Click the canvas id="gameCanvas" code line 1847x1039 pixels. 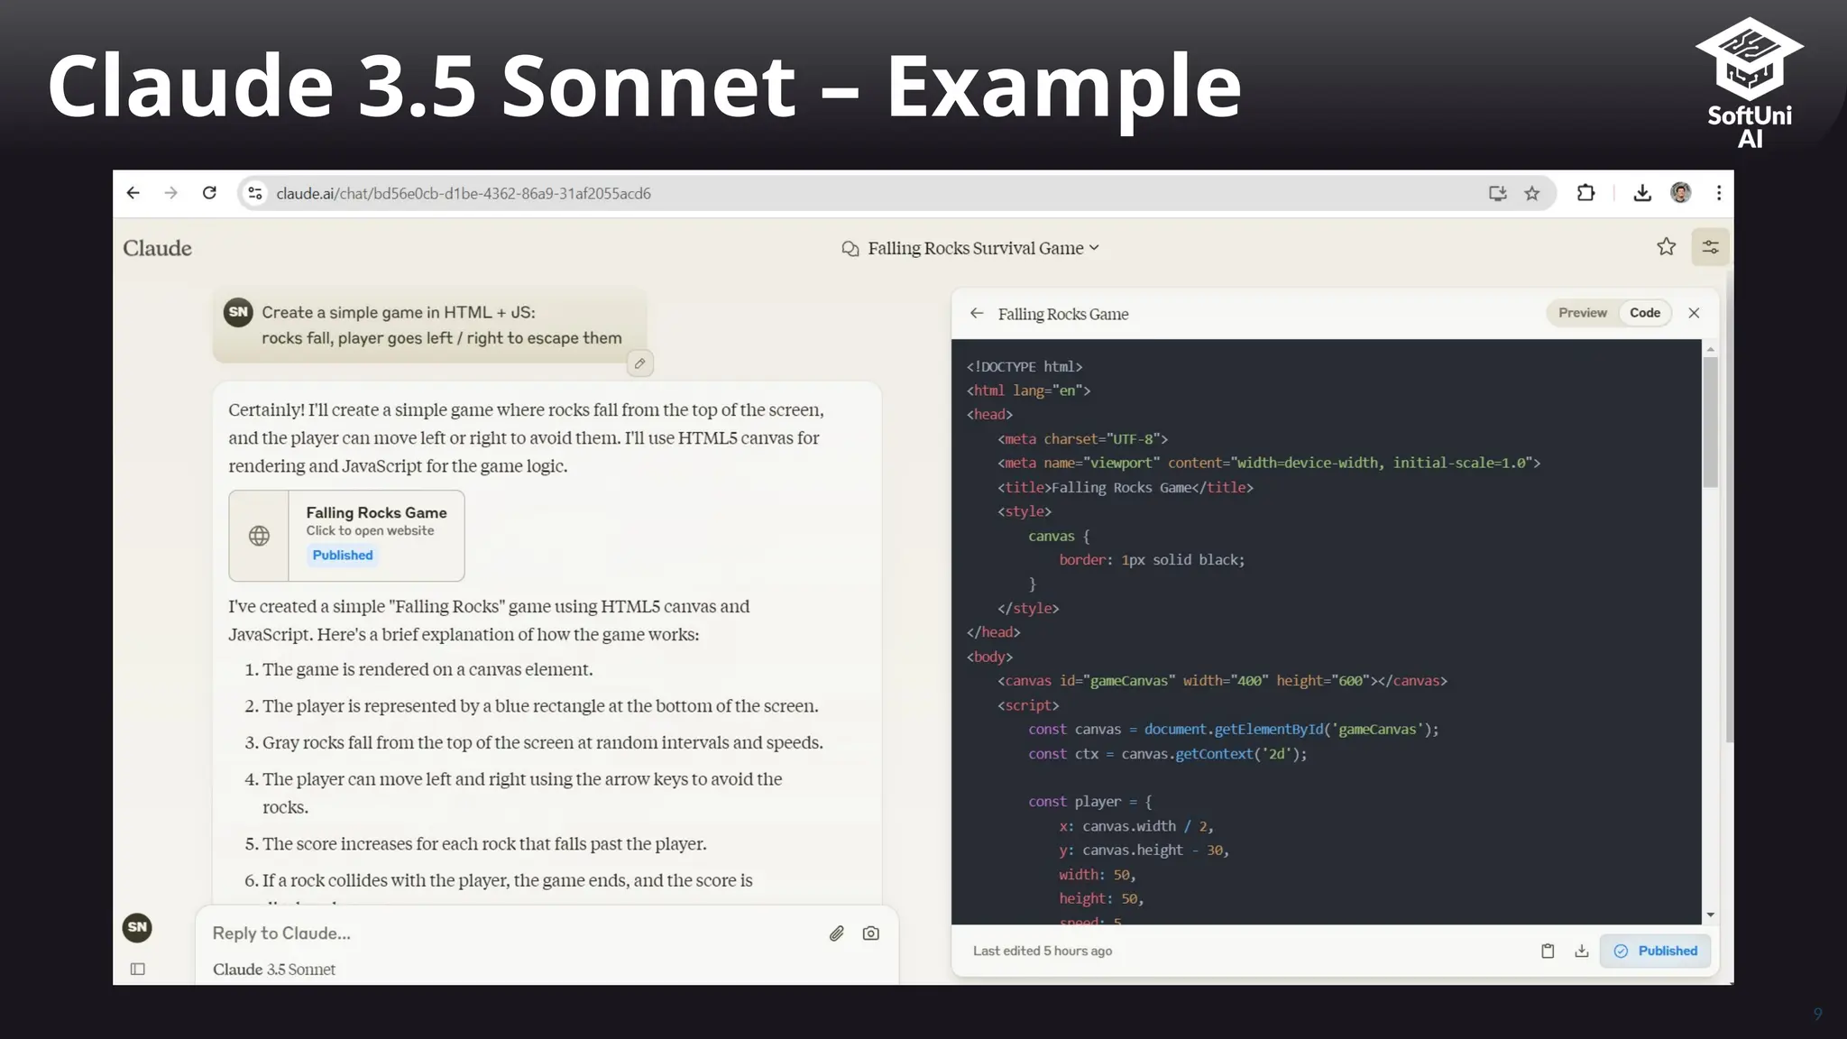point(1222,681)
